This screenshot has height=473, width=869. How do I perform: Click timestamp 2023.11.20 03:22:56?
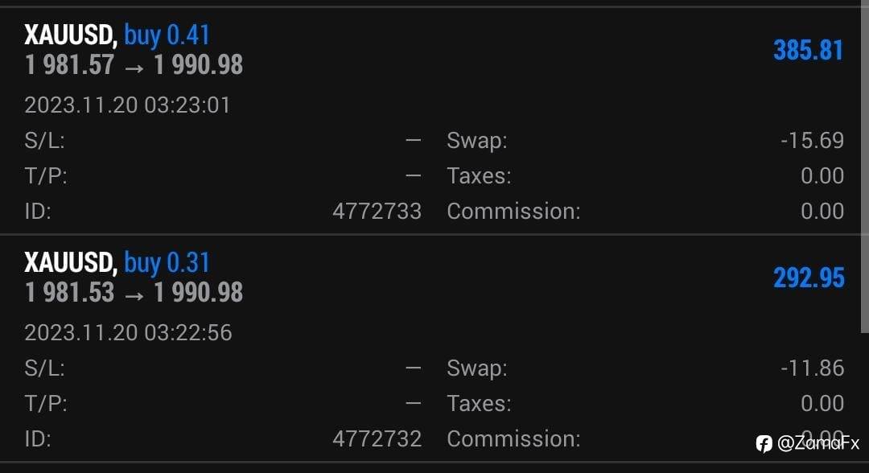click(128, 333)
